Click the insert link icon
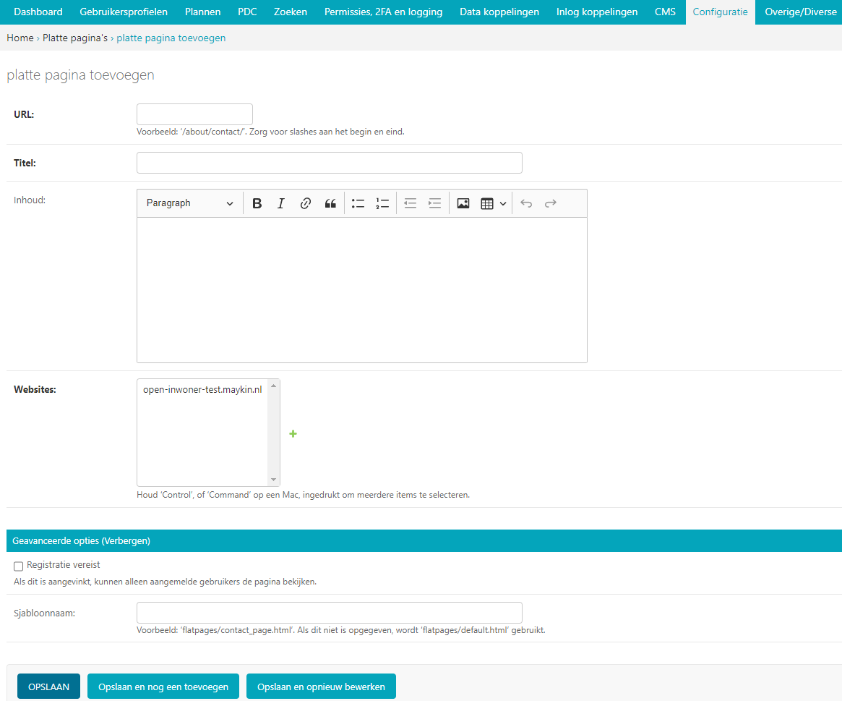 (305, 204)
